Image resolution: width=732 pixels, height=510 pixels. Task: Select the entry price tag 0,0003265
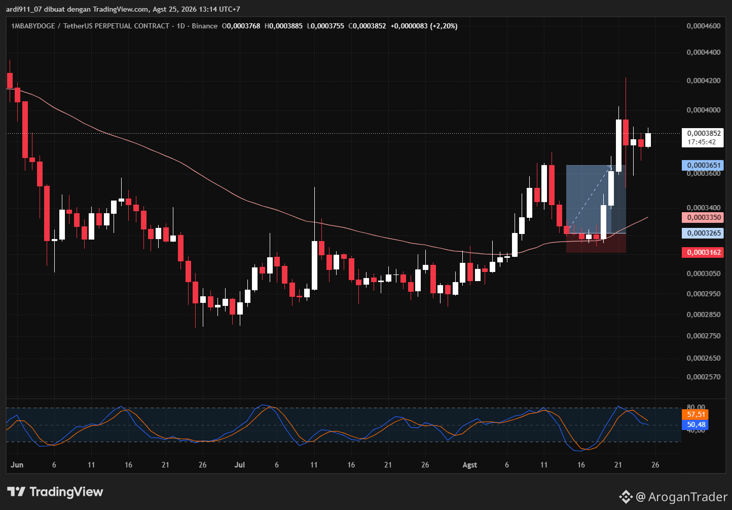point(702,233)
